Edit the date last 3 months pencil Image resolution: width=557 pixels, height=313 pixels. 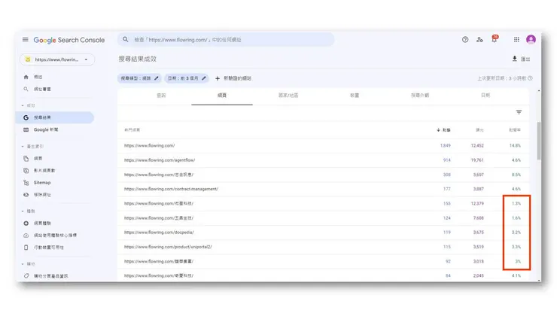[x=203, y=78]
